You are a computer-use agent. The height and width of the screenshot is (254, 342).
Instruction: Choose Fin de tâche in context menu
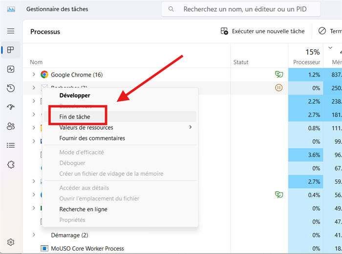(x=75, y=117)
